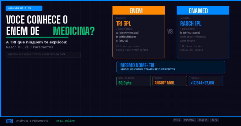Click the XTRI logo in the footer
The image size is (241, 126).
pyautogui.click(x=9, y=121)
